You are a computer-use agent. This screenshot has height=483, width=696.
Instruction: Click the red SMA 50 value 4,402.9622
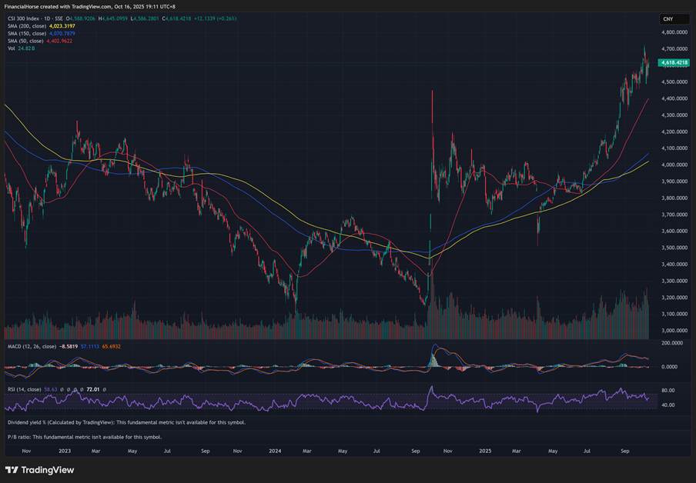(65, 42)
